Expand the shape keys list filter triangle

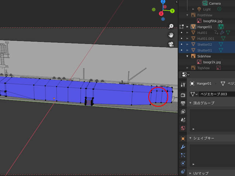coord(194,164)
